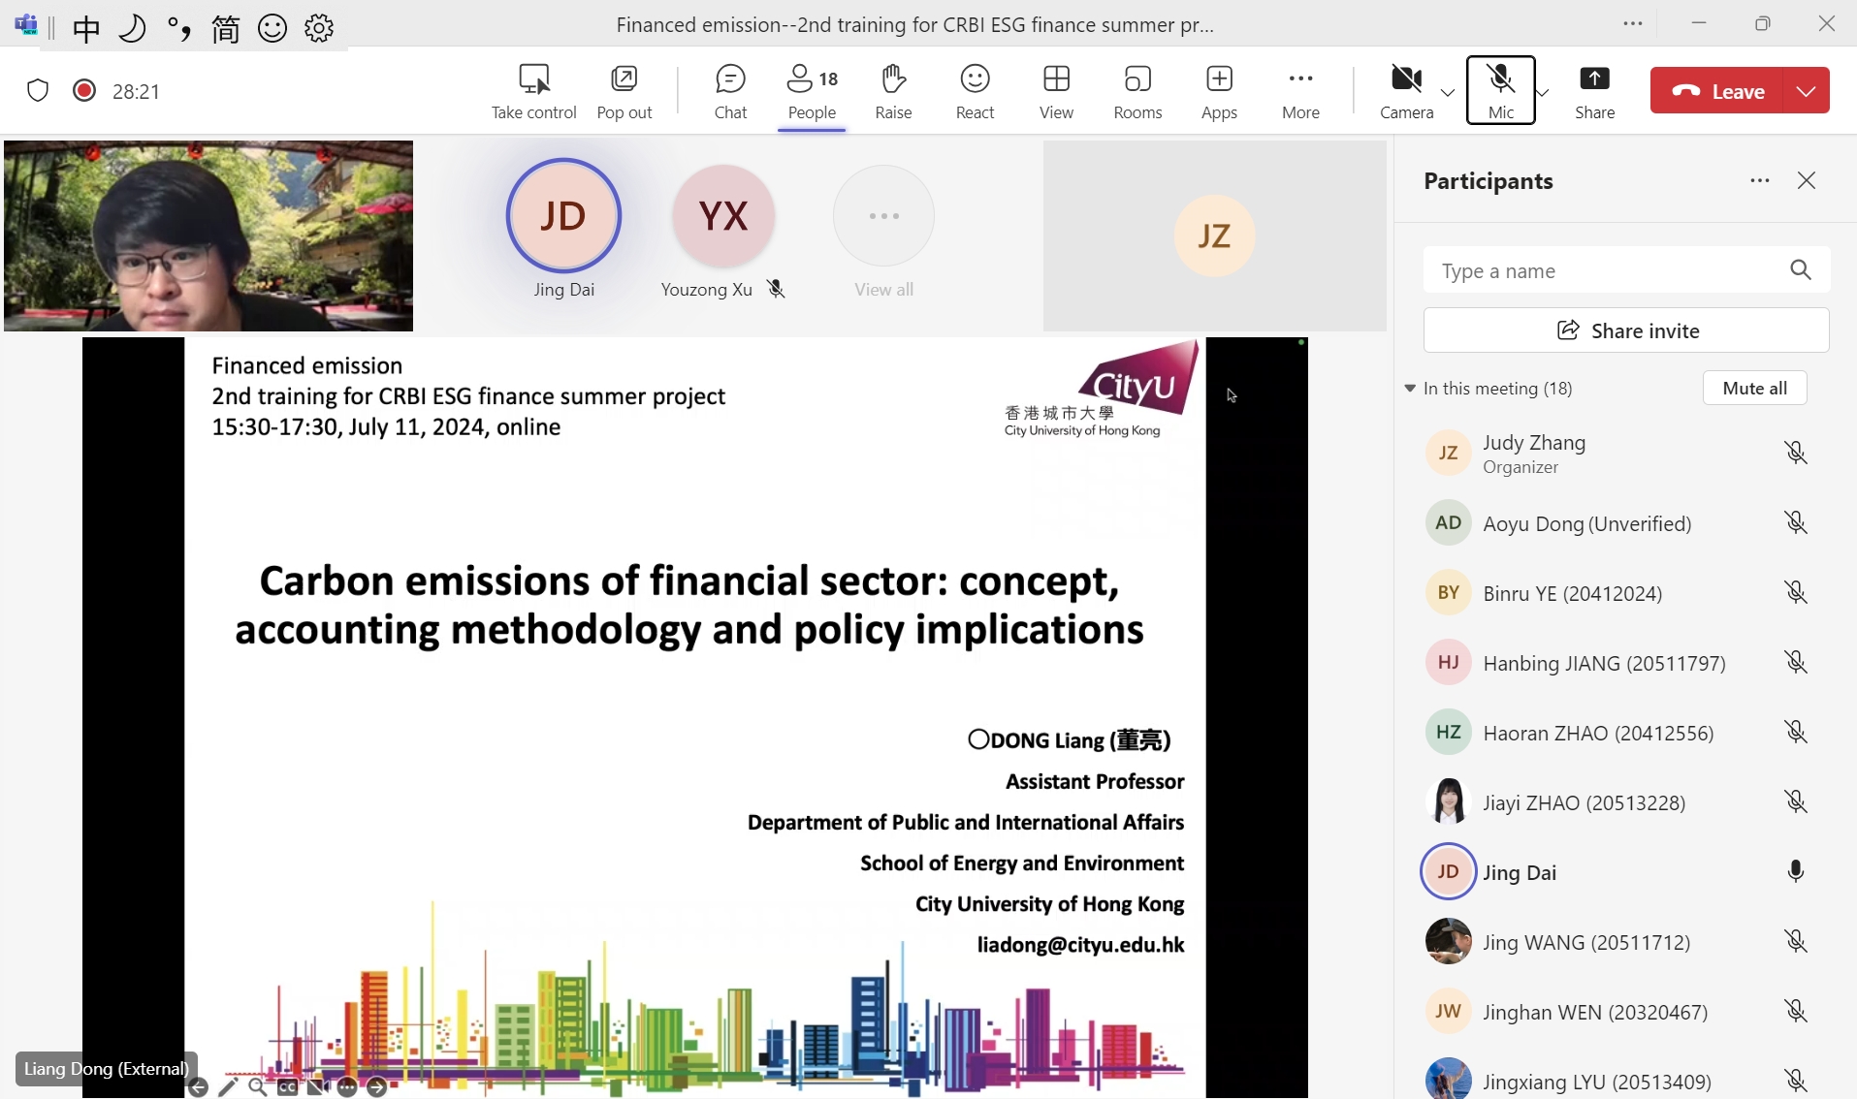Click Share screen icon
The height and width of the screenshot is (1099, 1857).
coord(1594,91)
